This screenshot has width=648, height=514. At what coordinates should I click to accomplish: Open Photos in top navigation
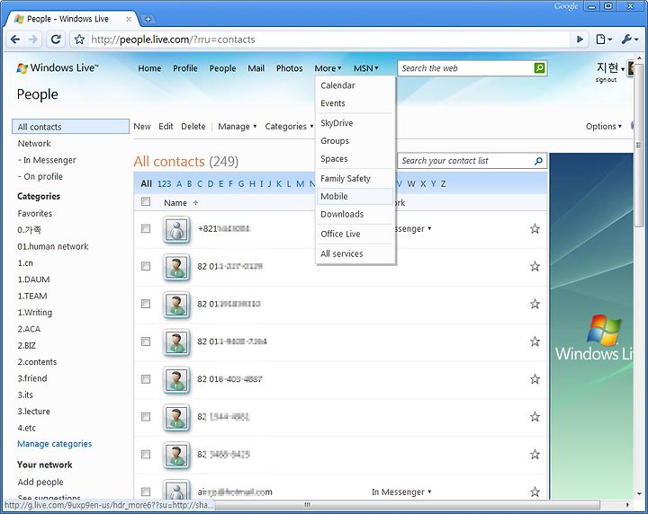click(x=289, y=68)
